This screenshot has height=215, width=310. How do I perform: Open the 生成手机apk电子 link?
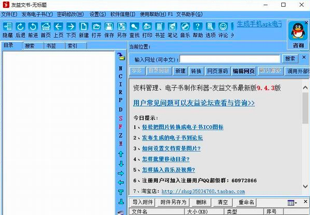(259, 24)
